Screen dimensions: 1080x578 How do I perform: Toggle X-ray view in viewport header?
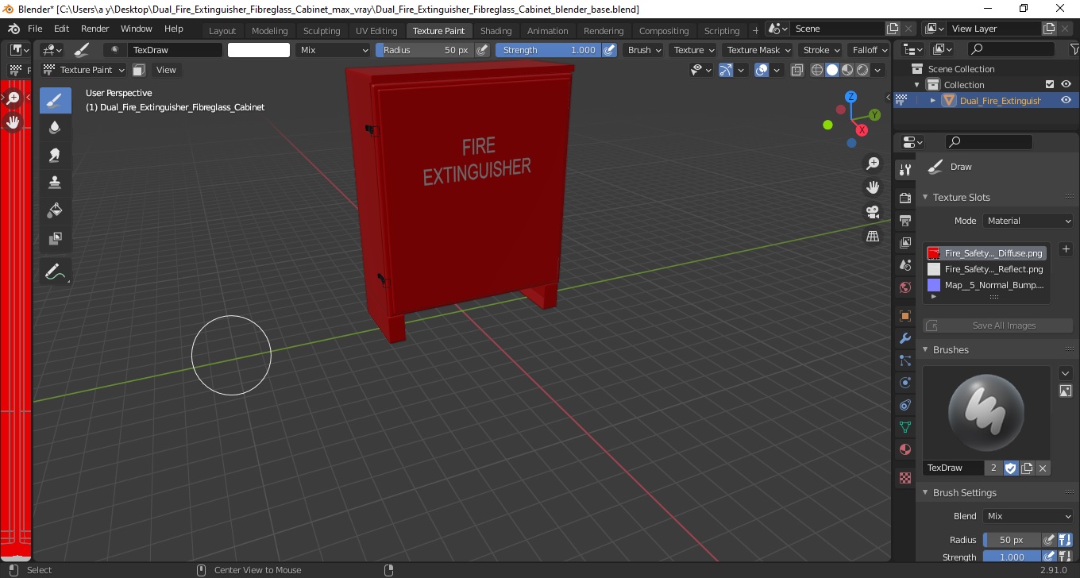(796, 70)
